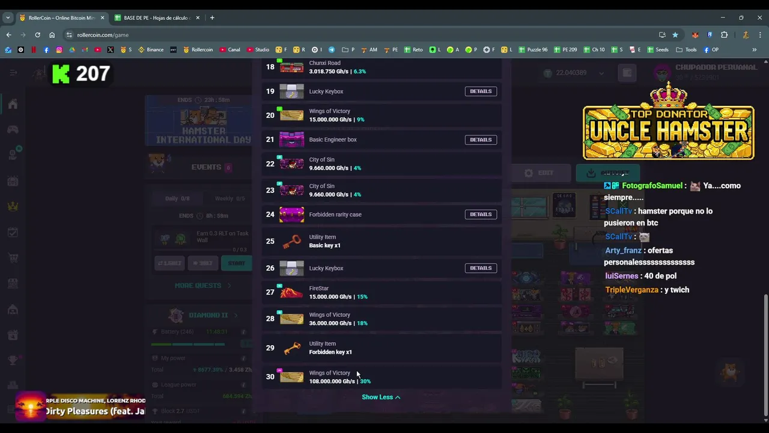This screenshot has width=769, height=433.
Task: Click row 22 City of Sin thumbnail
Action: [x=291, y=164]
